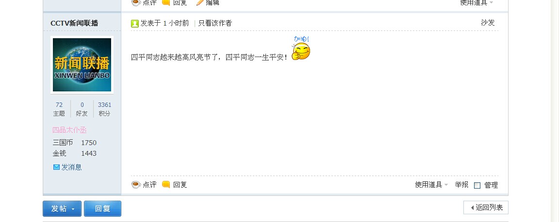The image size is (559, 222).
Task: Click the 只看该作者 link
Action: 215,23
